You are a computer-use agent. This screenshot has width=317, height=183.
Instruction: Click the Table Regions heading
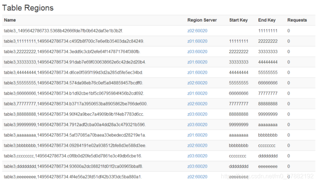[x=28, y=8]
